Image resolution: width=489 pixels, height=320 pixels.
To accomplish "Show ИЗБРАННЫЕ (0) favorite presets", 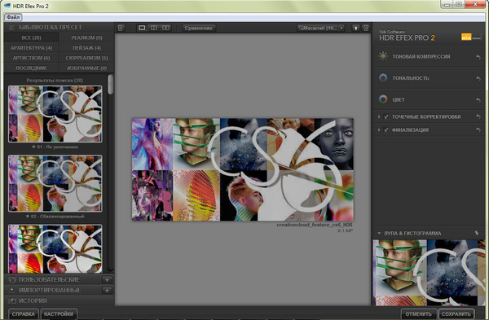I will (x=86, y=68).
